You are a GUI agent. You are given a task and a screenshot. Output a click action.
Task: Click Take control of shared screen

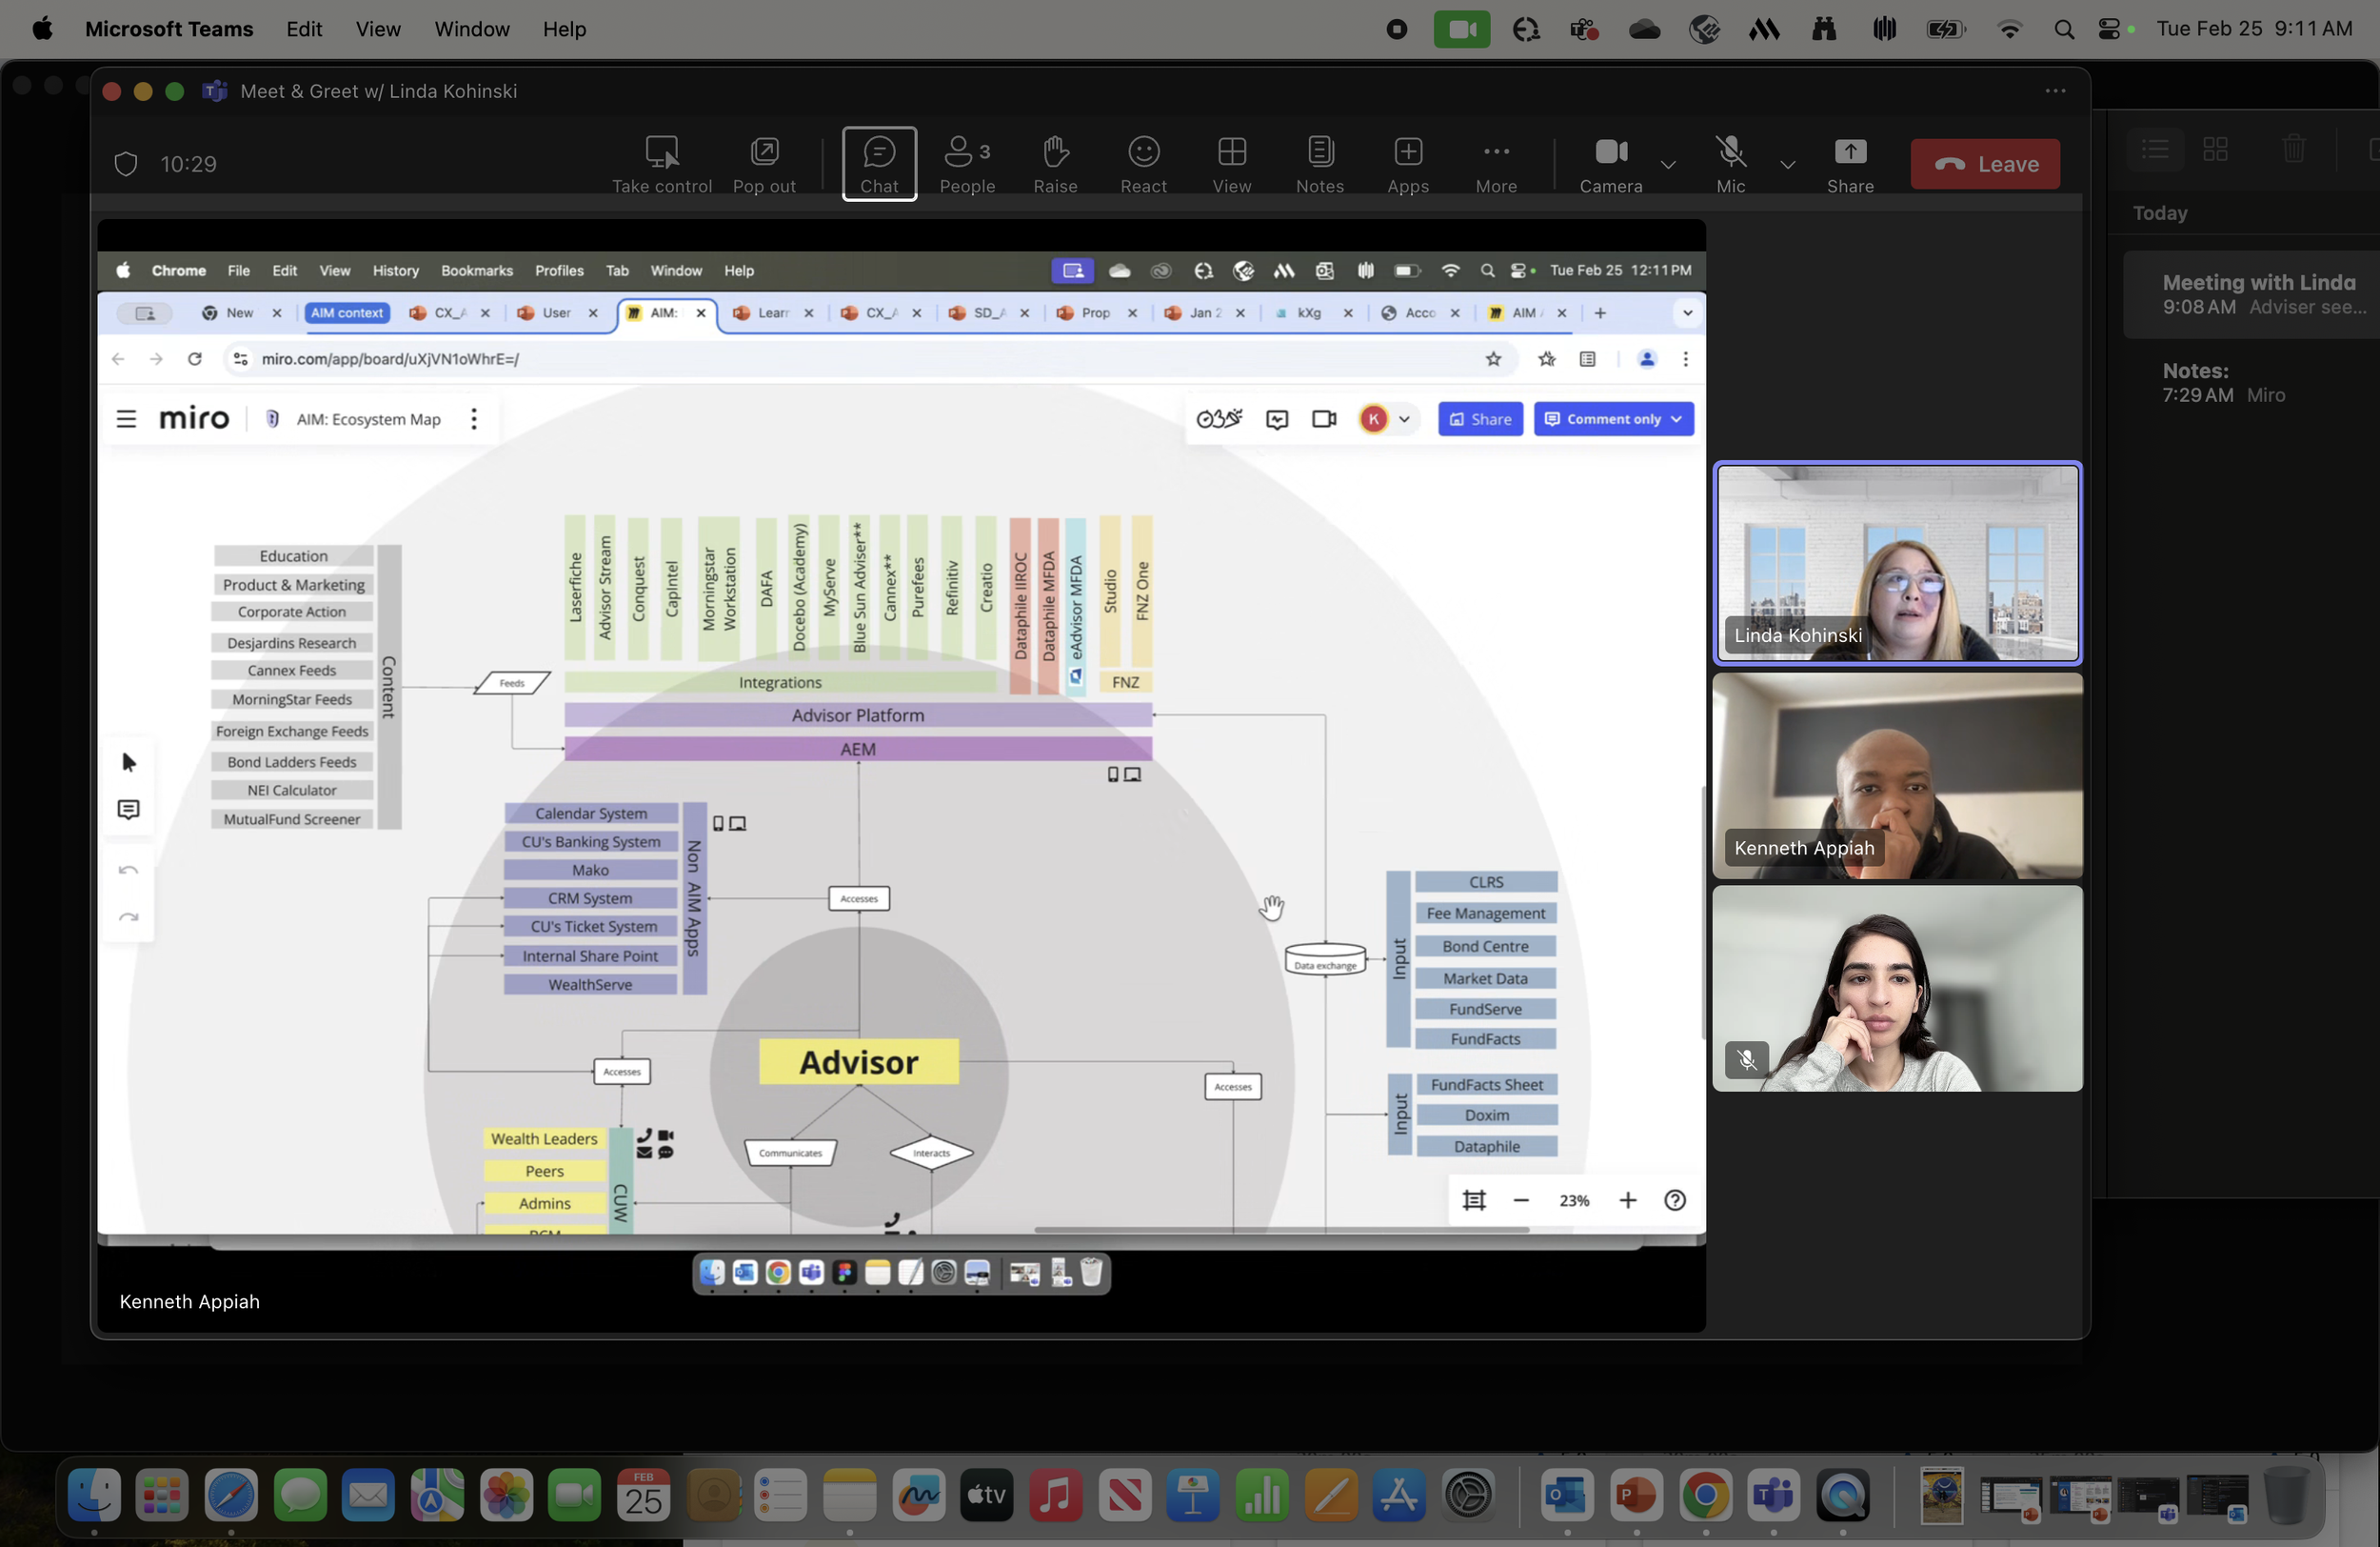(x=661, y=164)
